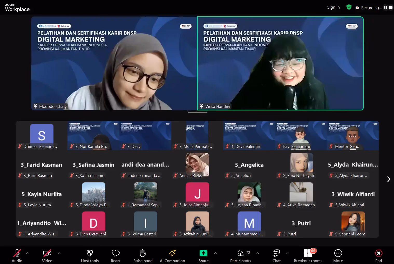
Task: Click the muted mic icon beside 3_Putri
Action: 279,234
